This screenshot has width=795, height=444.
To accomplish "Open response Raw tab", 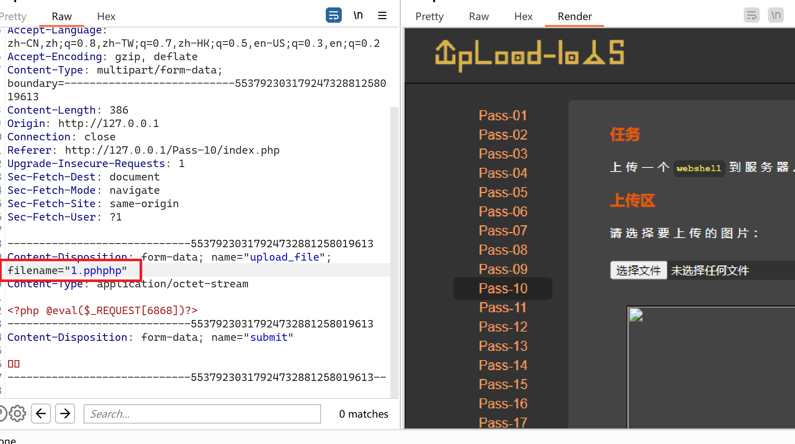I will coord(479,16).
